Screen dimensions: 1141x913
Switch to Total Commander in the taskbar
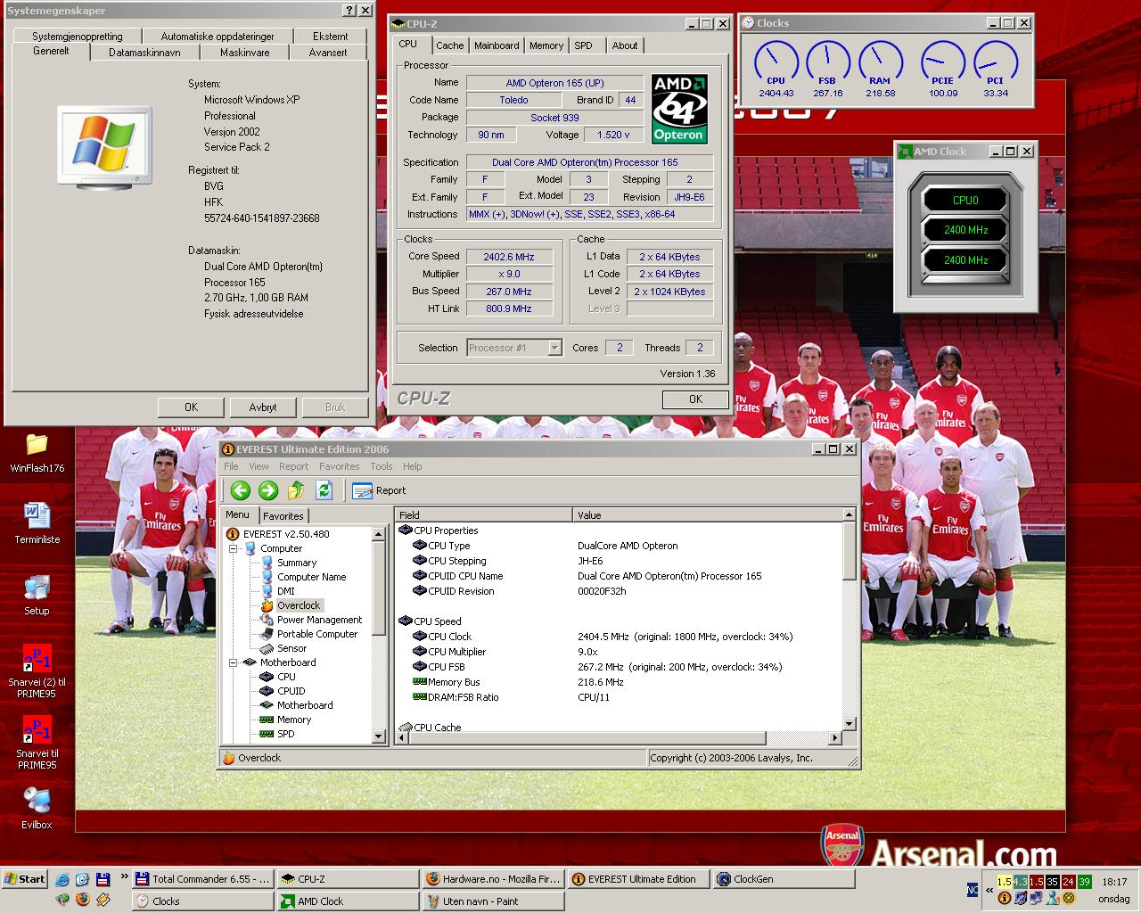pos(203,879)
